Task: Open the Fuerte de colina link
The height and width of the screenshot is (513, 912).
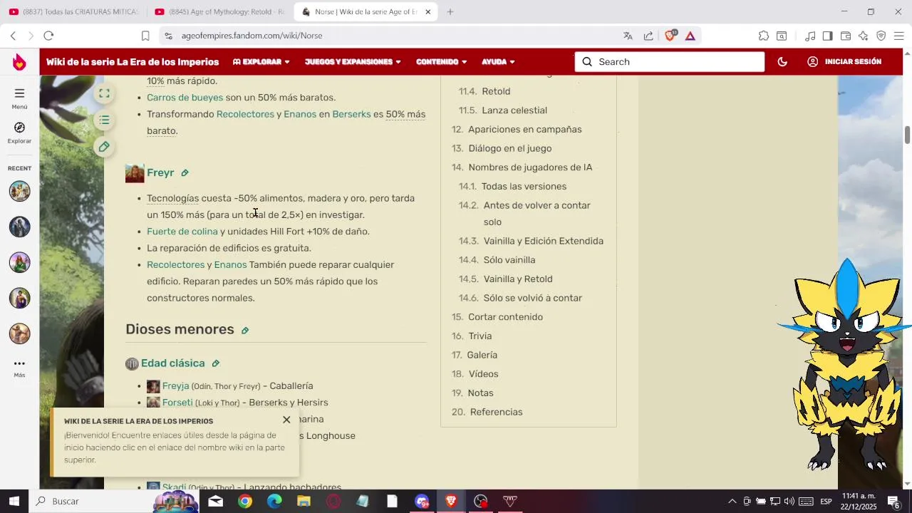Action: [182, 232]
